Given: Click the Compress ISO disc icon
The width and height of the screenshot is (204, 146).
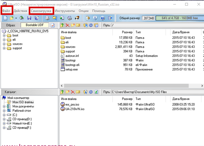Looking at the screenshot, I should tap(62, 18).
